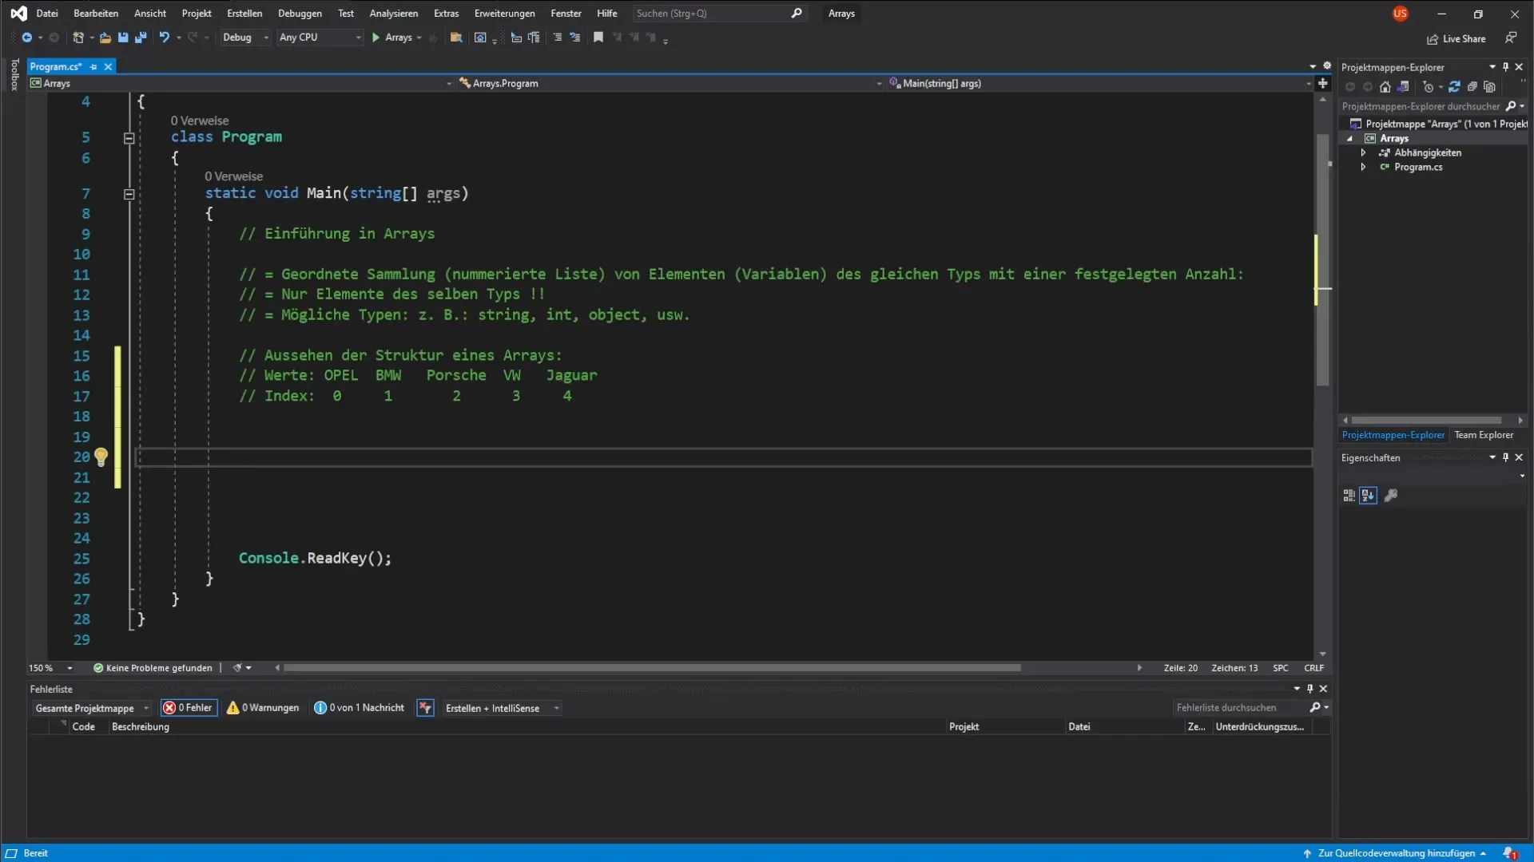The width and height of the screenshot is (1534, 862).
Task: Open the Debuggen menu
Action: point(300,14)
